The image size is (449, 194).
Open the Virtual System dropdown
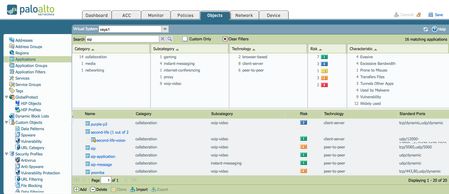click(165, 29)
